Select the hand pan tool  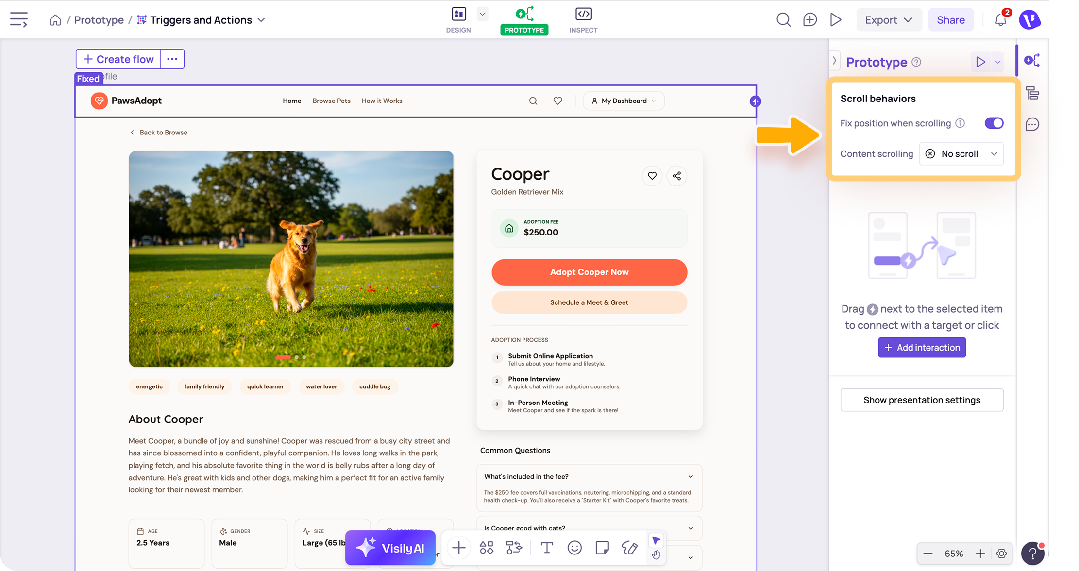tap(656, 555)
